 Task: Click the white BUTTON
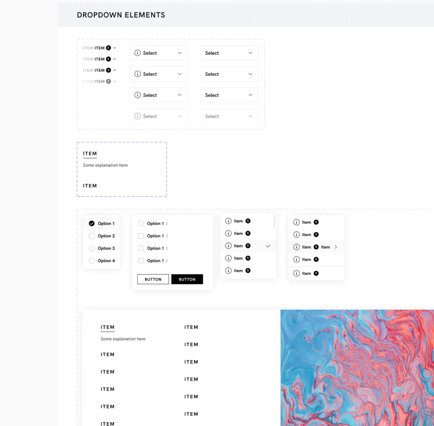(x=153, y=279)
